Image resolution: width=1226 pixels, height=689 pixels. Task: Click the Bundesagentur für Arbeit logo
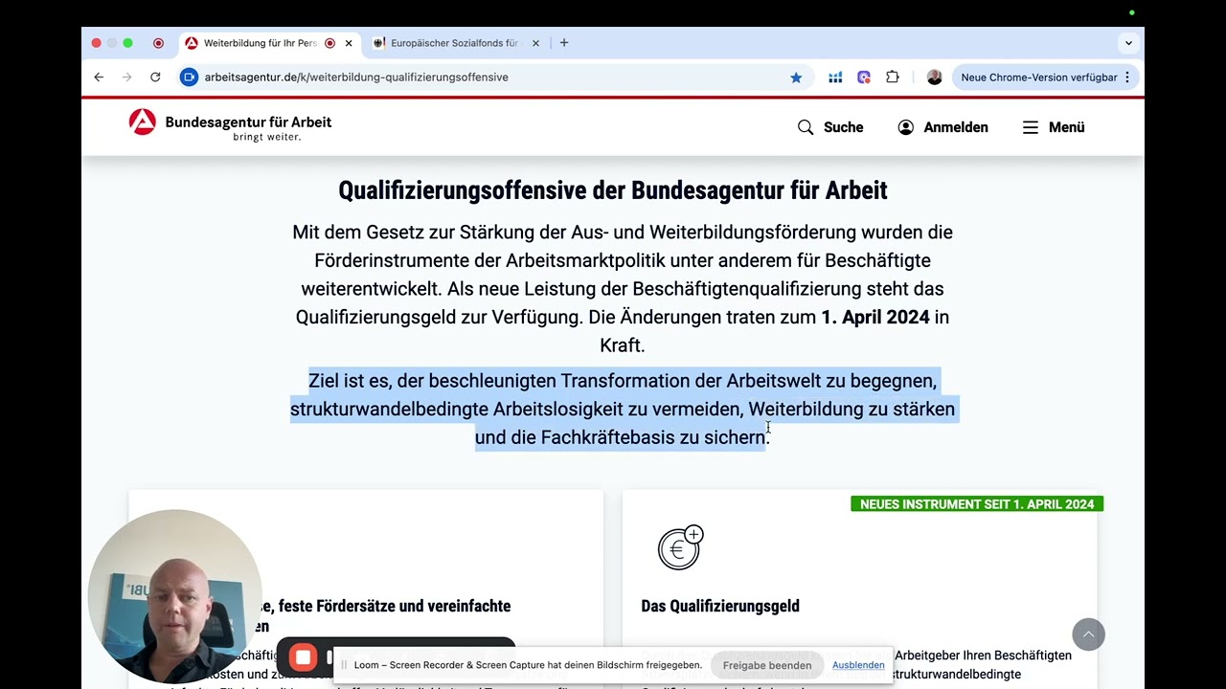click(230, 126)
